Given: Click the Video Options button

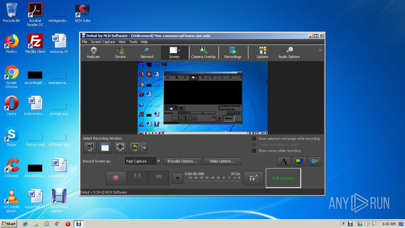Looking at the screenshot, I should point(222,161).
